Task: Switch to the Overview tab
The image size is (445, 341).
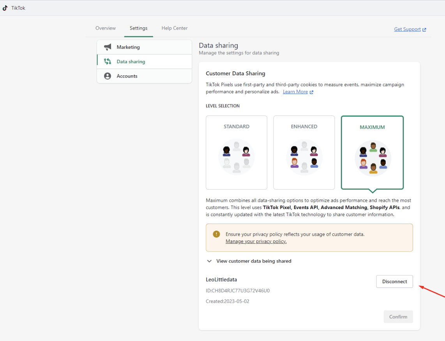Action: [106, 28]
